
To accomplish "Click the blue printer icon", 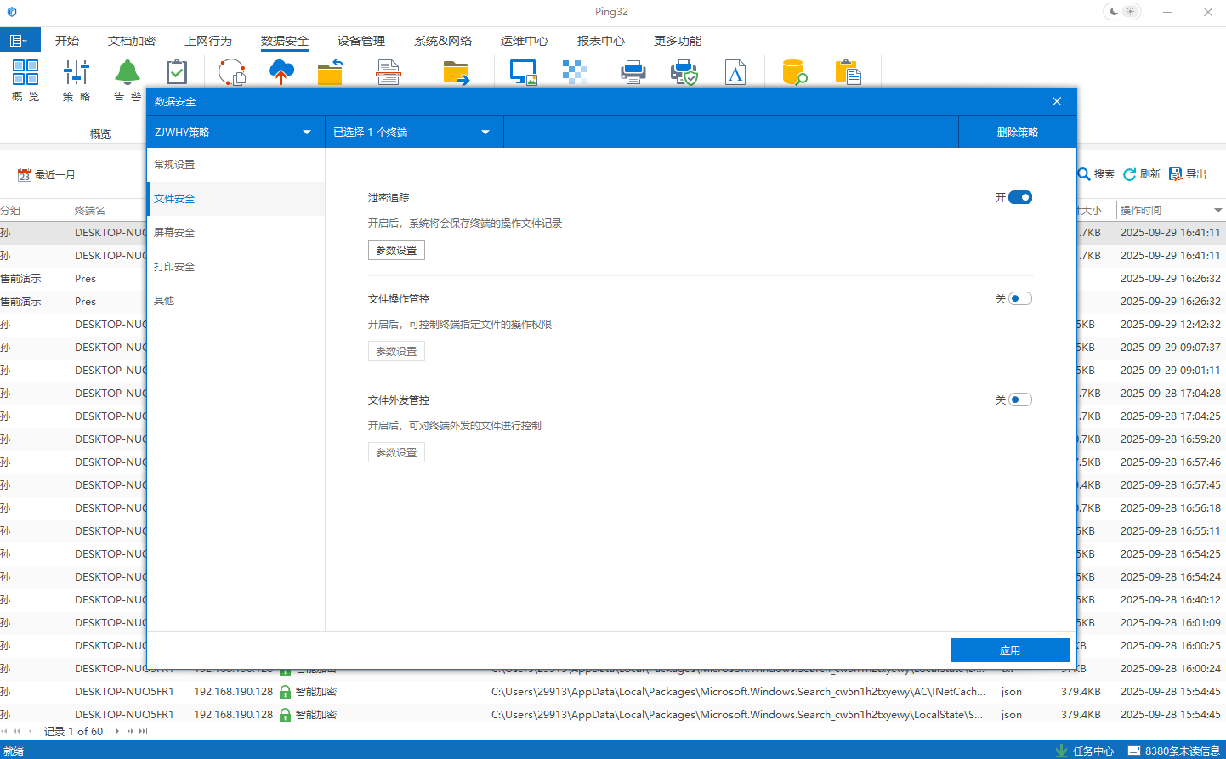I will (633, 72).
